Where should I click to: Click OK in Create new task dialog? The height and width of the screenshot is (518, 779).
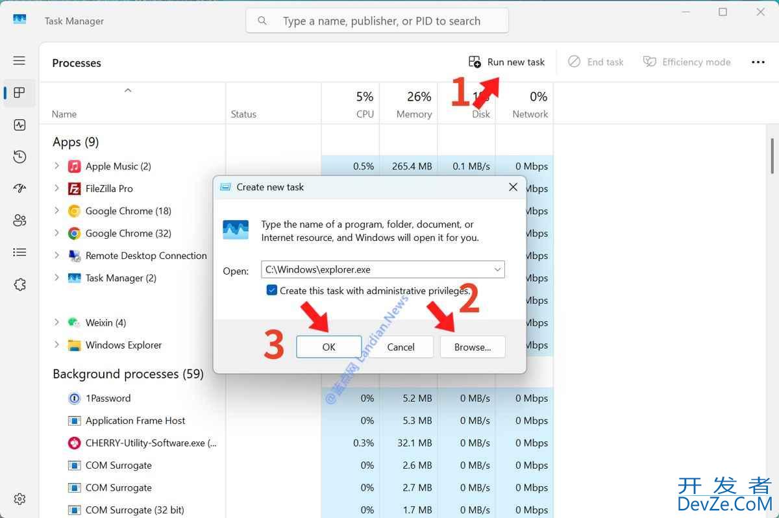pyautogui.click(x=328, y=347)
